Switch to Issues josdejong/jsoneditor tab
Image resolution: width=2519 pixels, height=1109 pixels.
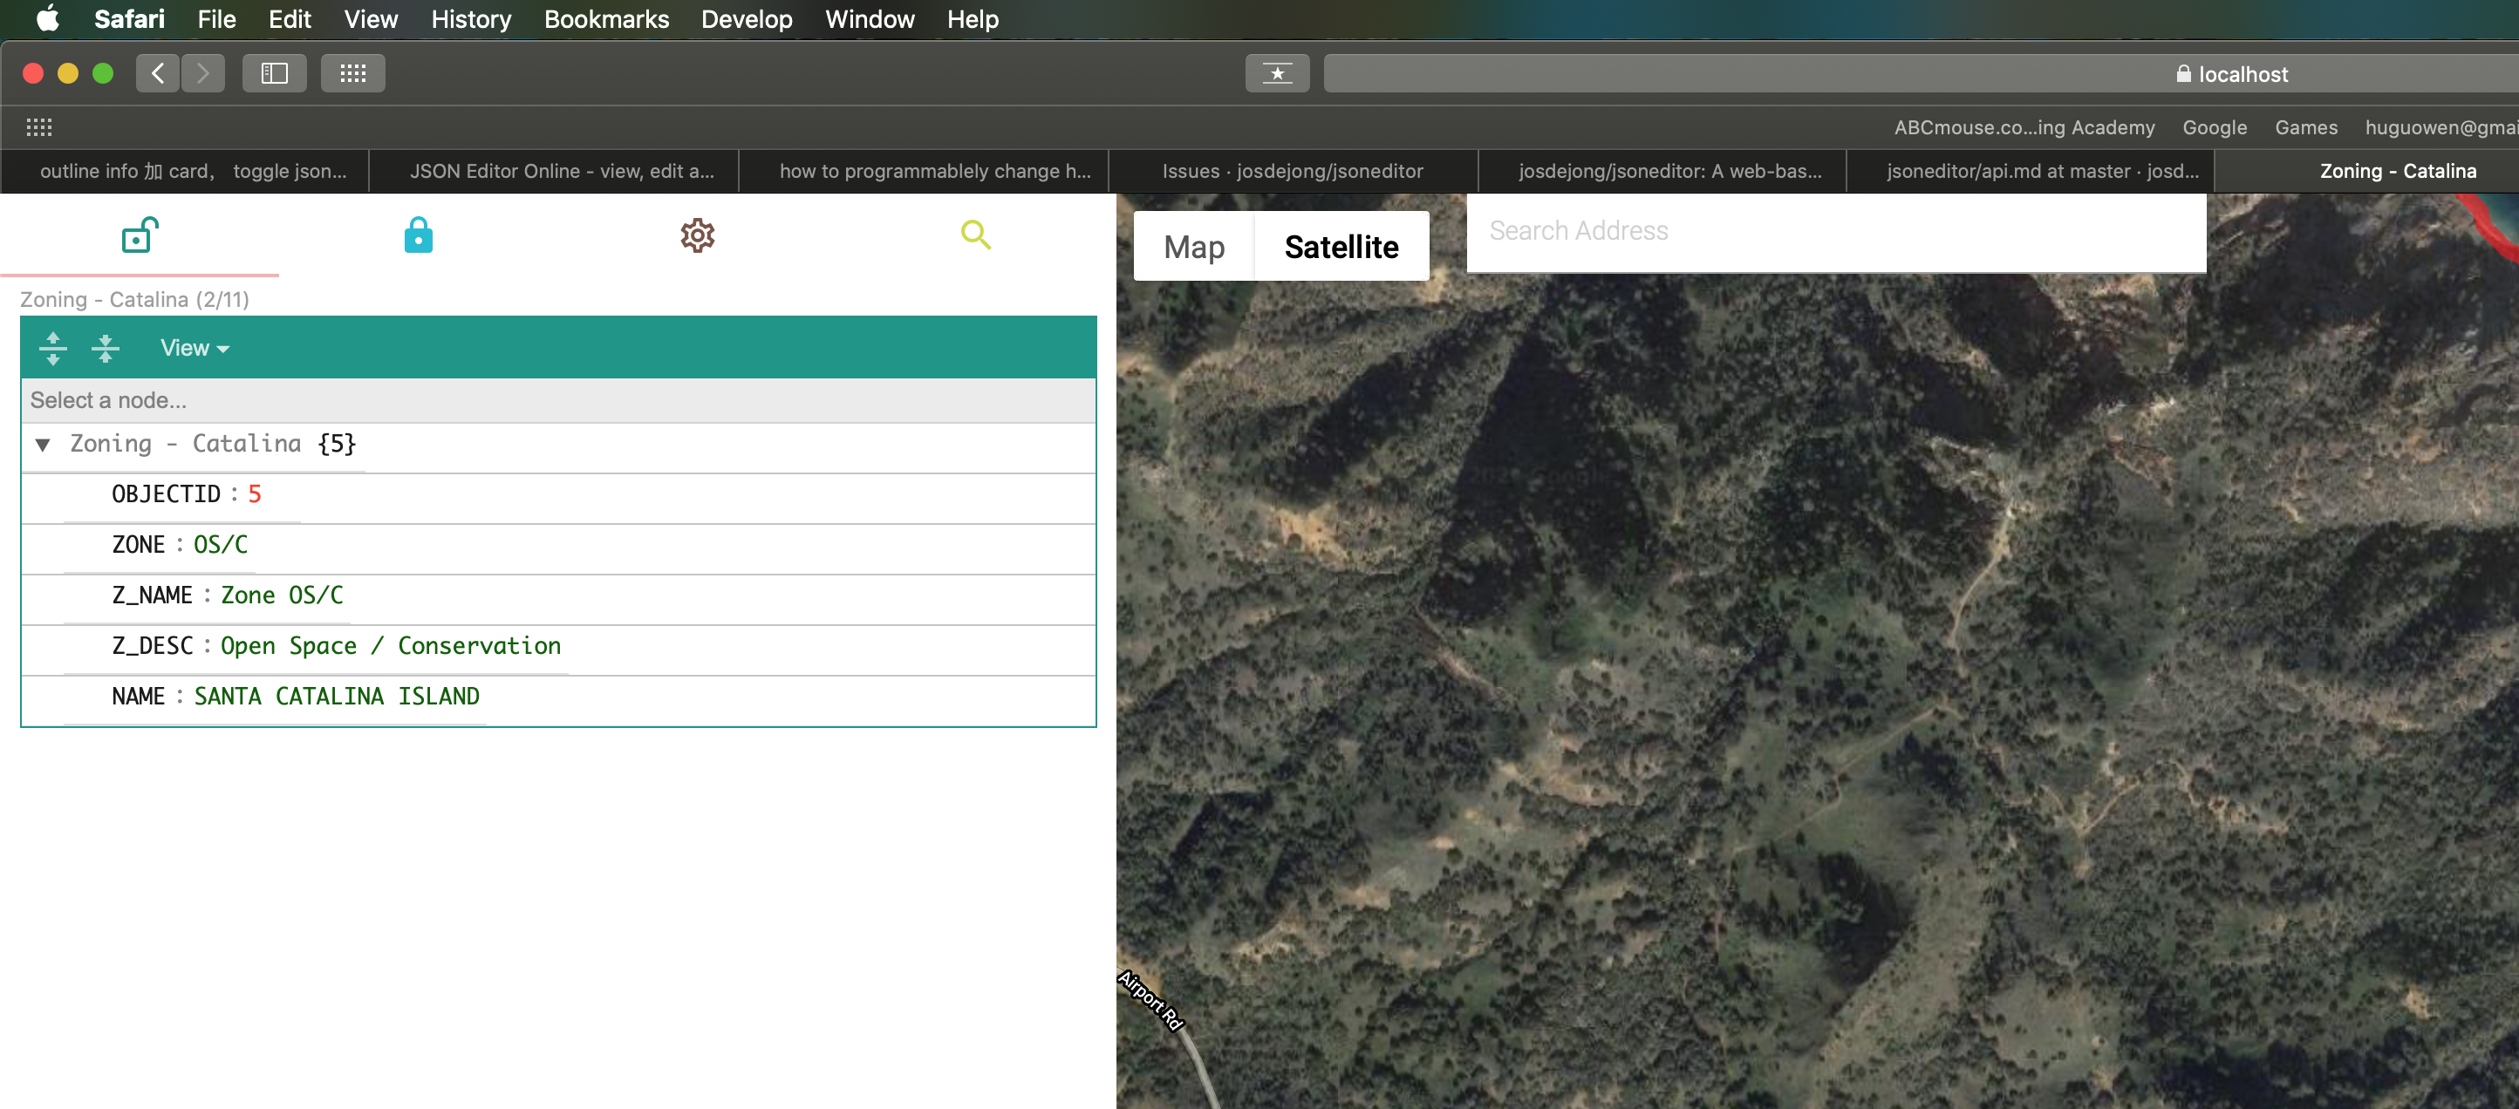click(1293, 171)
